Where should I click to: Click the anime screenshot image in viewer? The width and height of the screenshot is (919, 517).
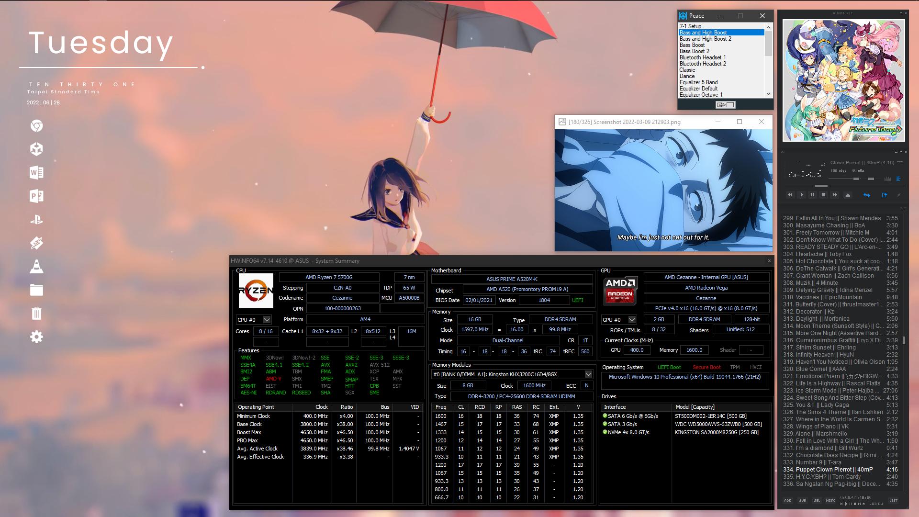663,191
